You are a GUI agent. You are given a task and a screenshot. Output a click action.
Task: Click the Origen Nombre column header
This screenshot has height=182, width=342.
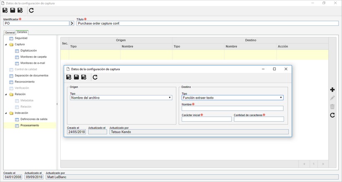click(146, 46)
